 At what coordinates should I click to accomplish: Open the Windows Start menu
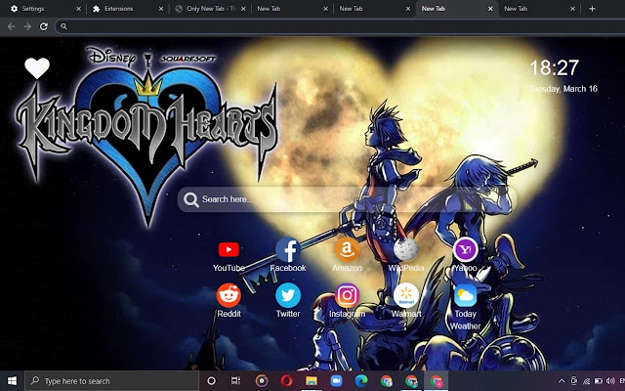[12, 381]
